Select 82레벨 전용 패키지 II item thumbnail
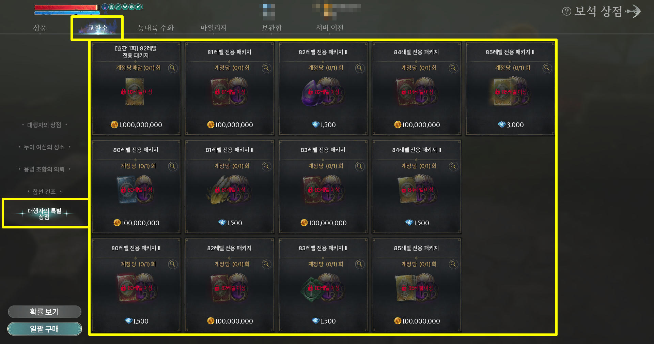This screenshot has width=654, height=344. (323, 92)
